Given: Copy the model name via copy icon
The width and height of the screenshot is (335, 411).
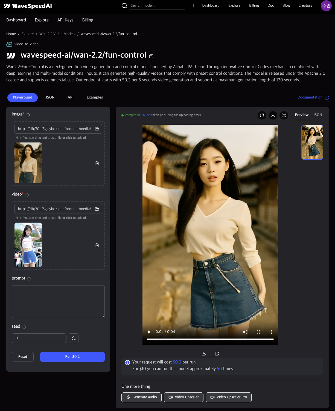Looking at the screenshot, I should pyautogui.click(x=151, y=56).
